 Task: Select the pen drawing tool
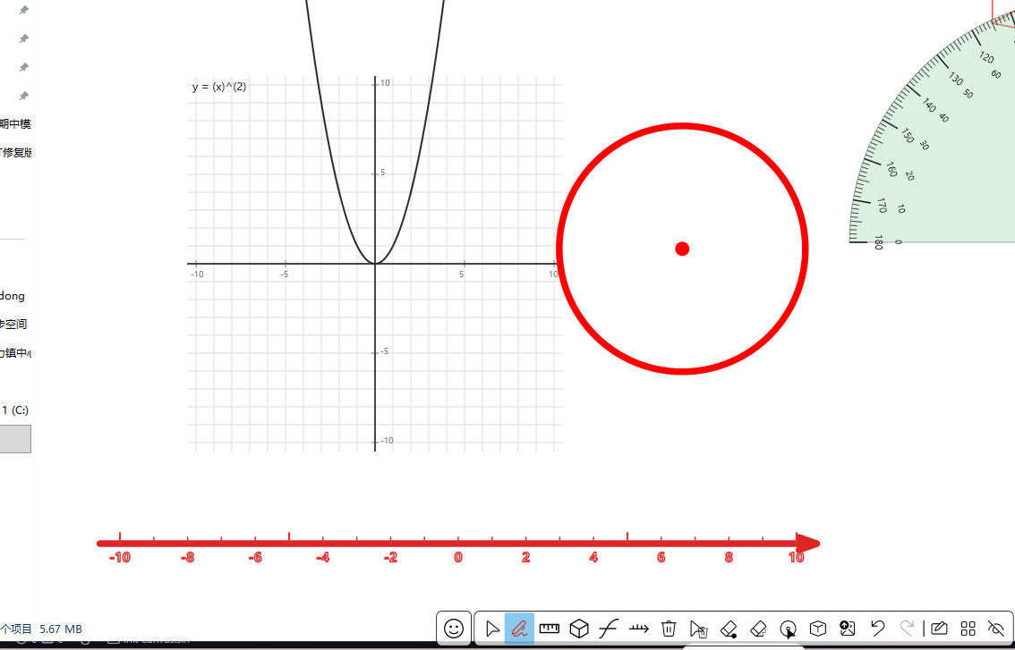click(519, 629)
